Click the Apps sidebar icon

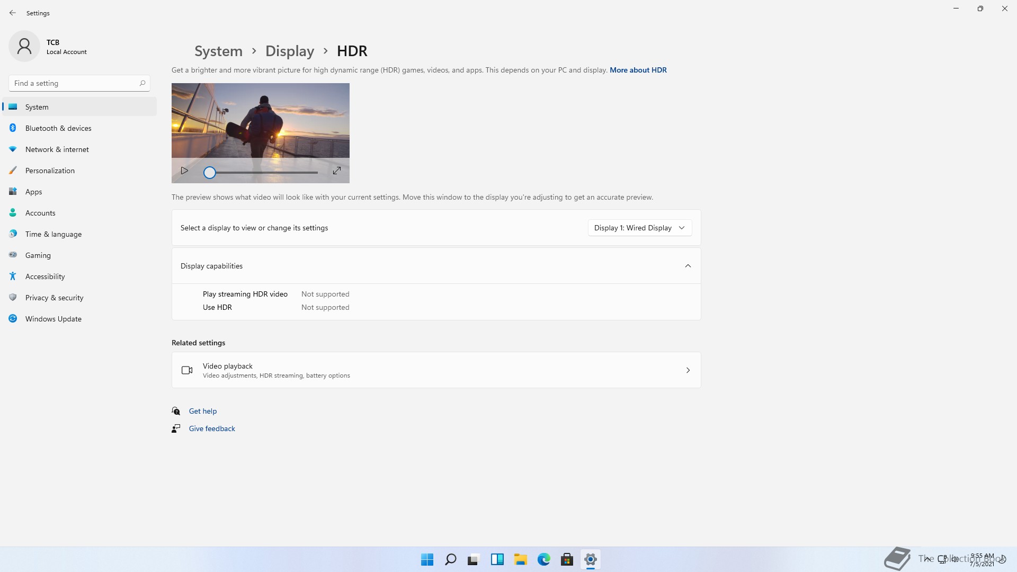[x=13, y=192]
